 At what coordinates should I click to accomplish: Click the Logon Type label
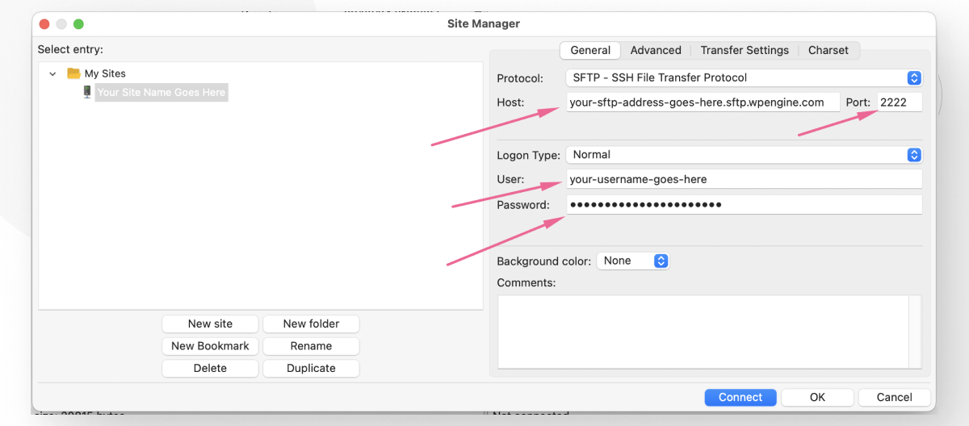pos(528,155)
